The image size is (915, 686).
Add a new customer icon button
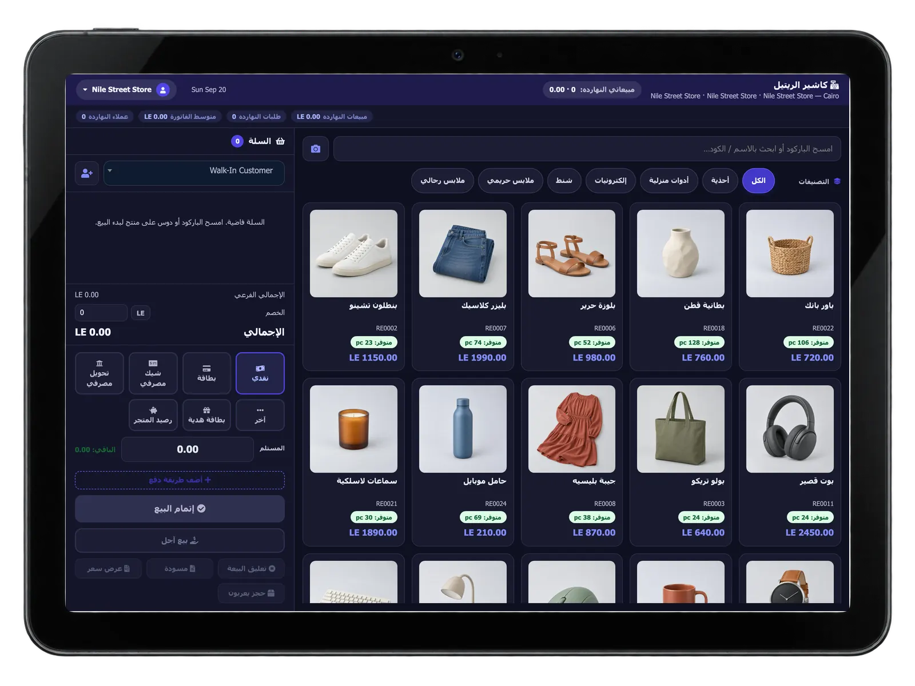tap(87, 173)
